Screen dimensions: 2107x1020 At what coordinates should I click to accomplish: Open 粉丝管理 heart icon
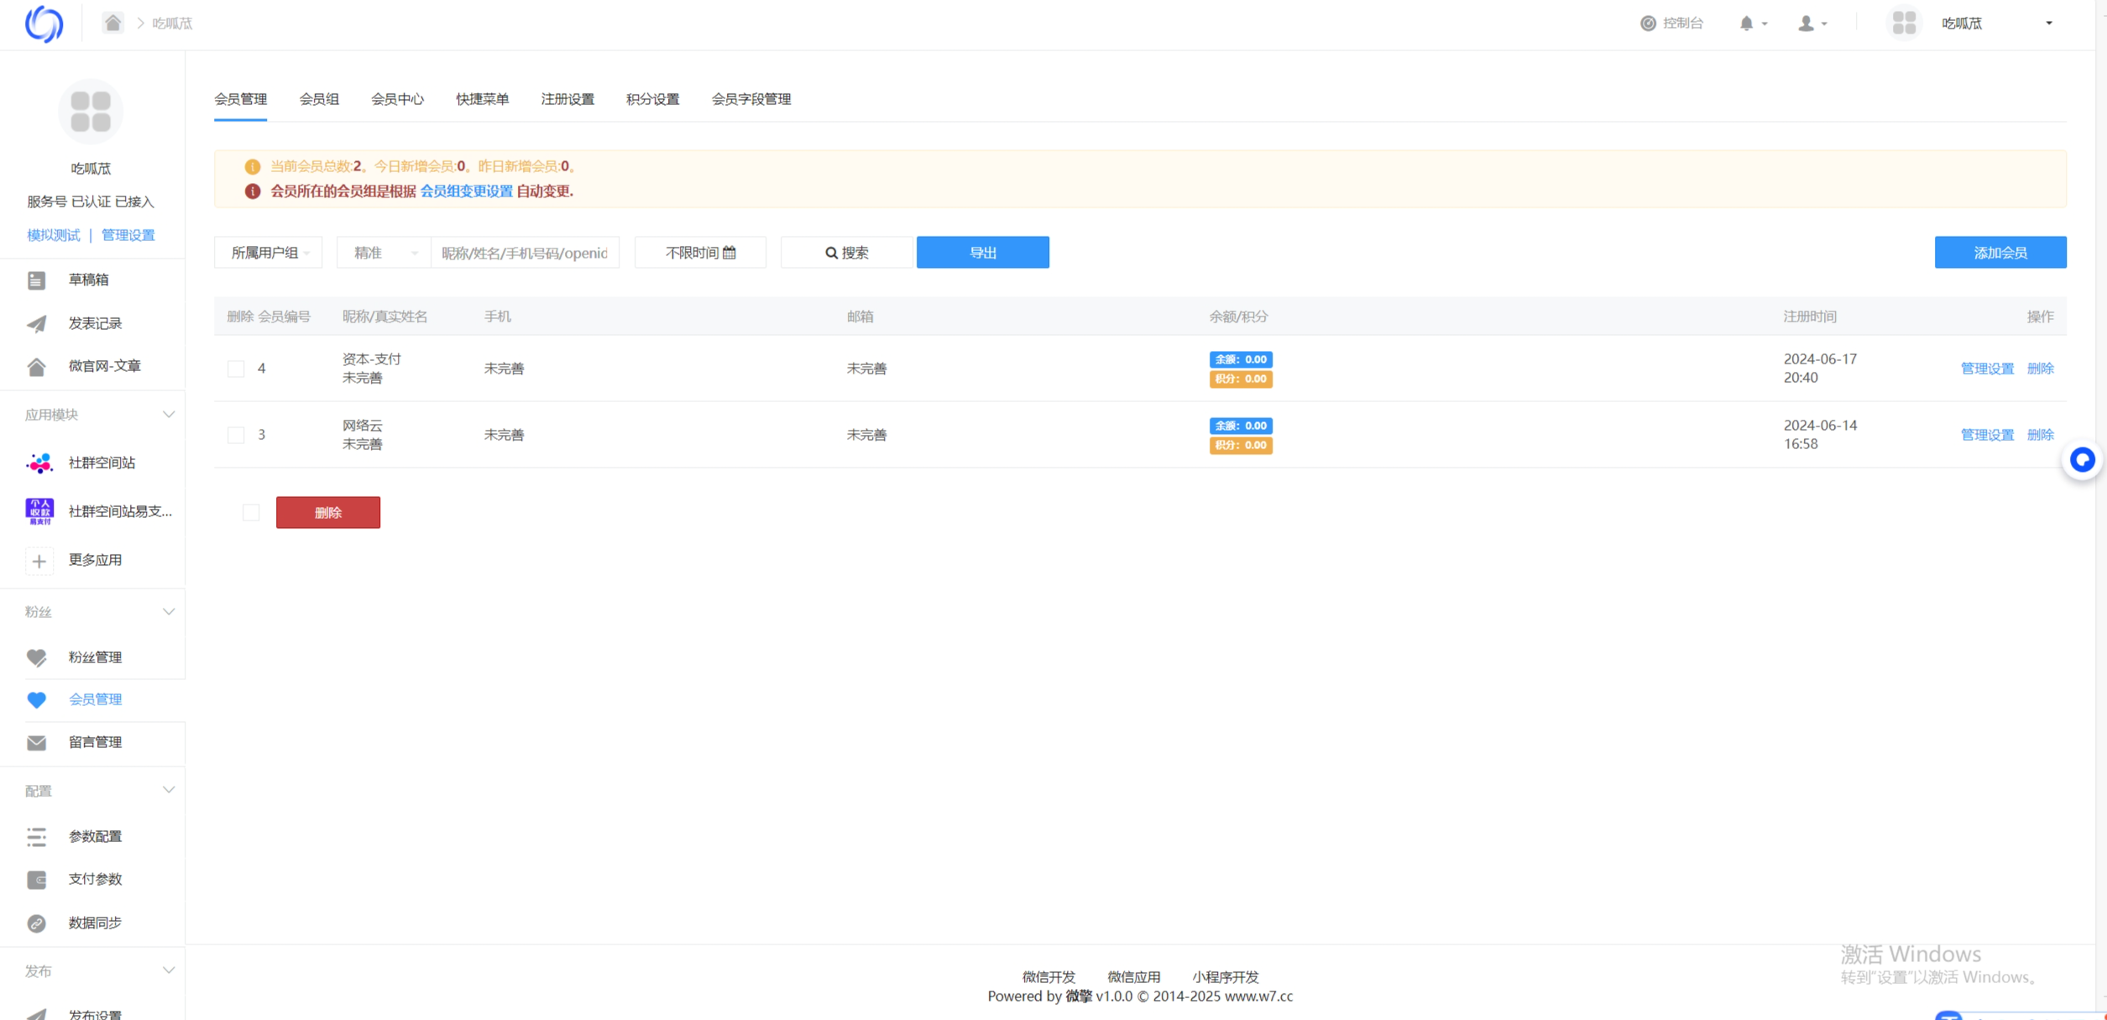(36, 657)
